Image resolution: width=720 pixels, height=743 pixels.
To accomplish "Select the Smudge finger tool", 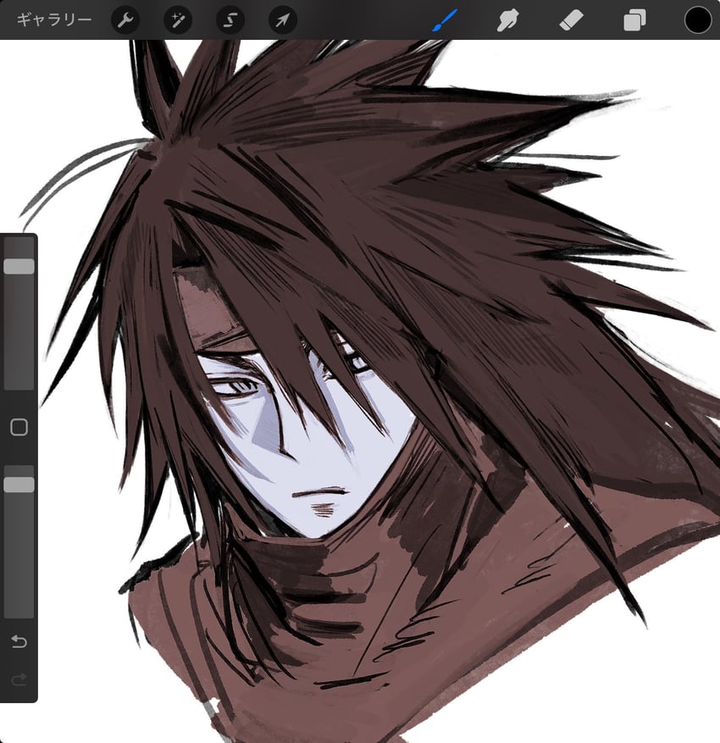I will 507,21.
